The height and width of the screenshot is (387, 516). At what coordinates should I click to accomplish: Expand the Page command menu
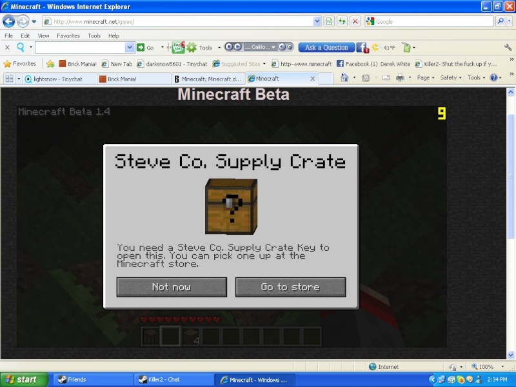coord(426,78)
